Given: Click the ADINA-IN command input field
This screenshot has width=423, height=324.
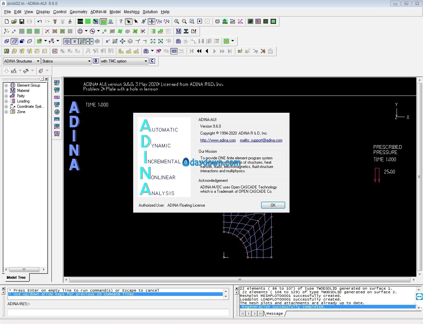Looking at the screenshot, I should click(x=118, y=312).
